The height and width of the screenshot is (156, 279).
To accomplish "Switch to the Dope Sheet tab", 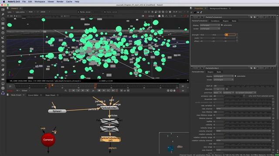I will [x=51, y=95].
